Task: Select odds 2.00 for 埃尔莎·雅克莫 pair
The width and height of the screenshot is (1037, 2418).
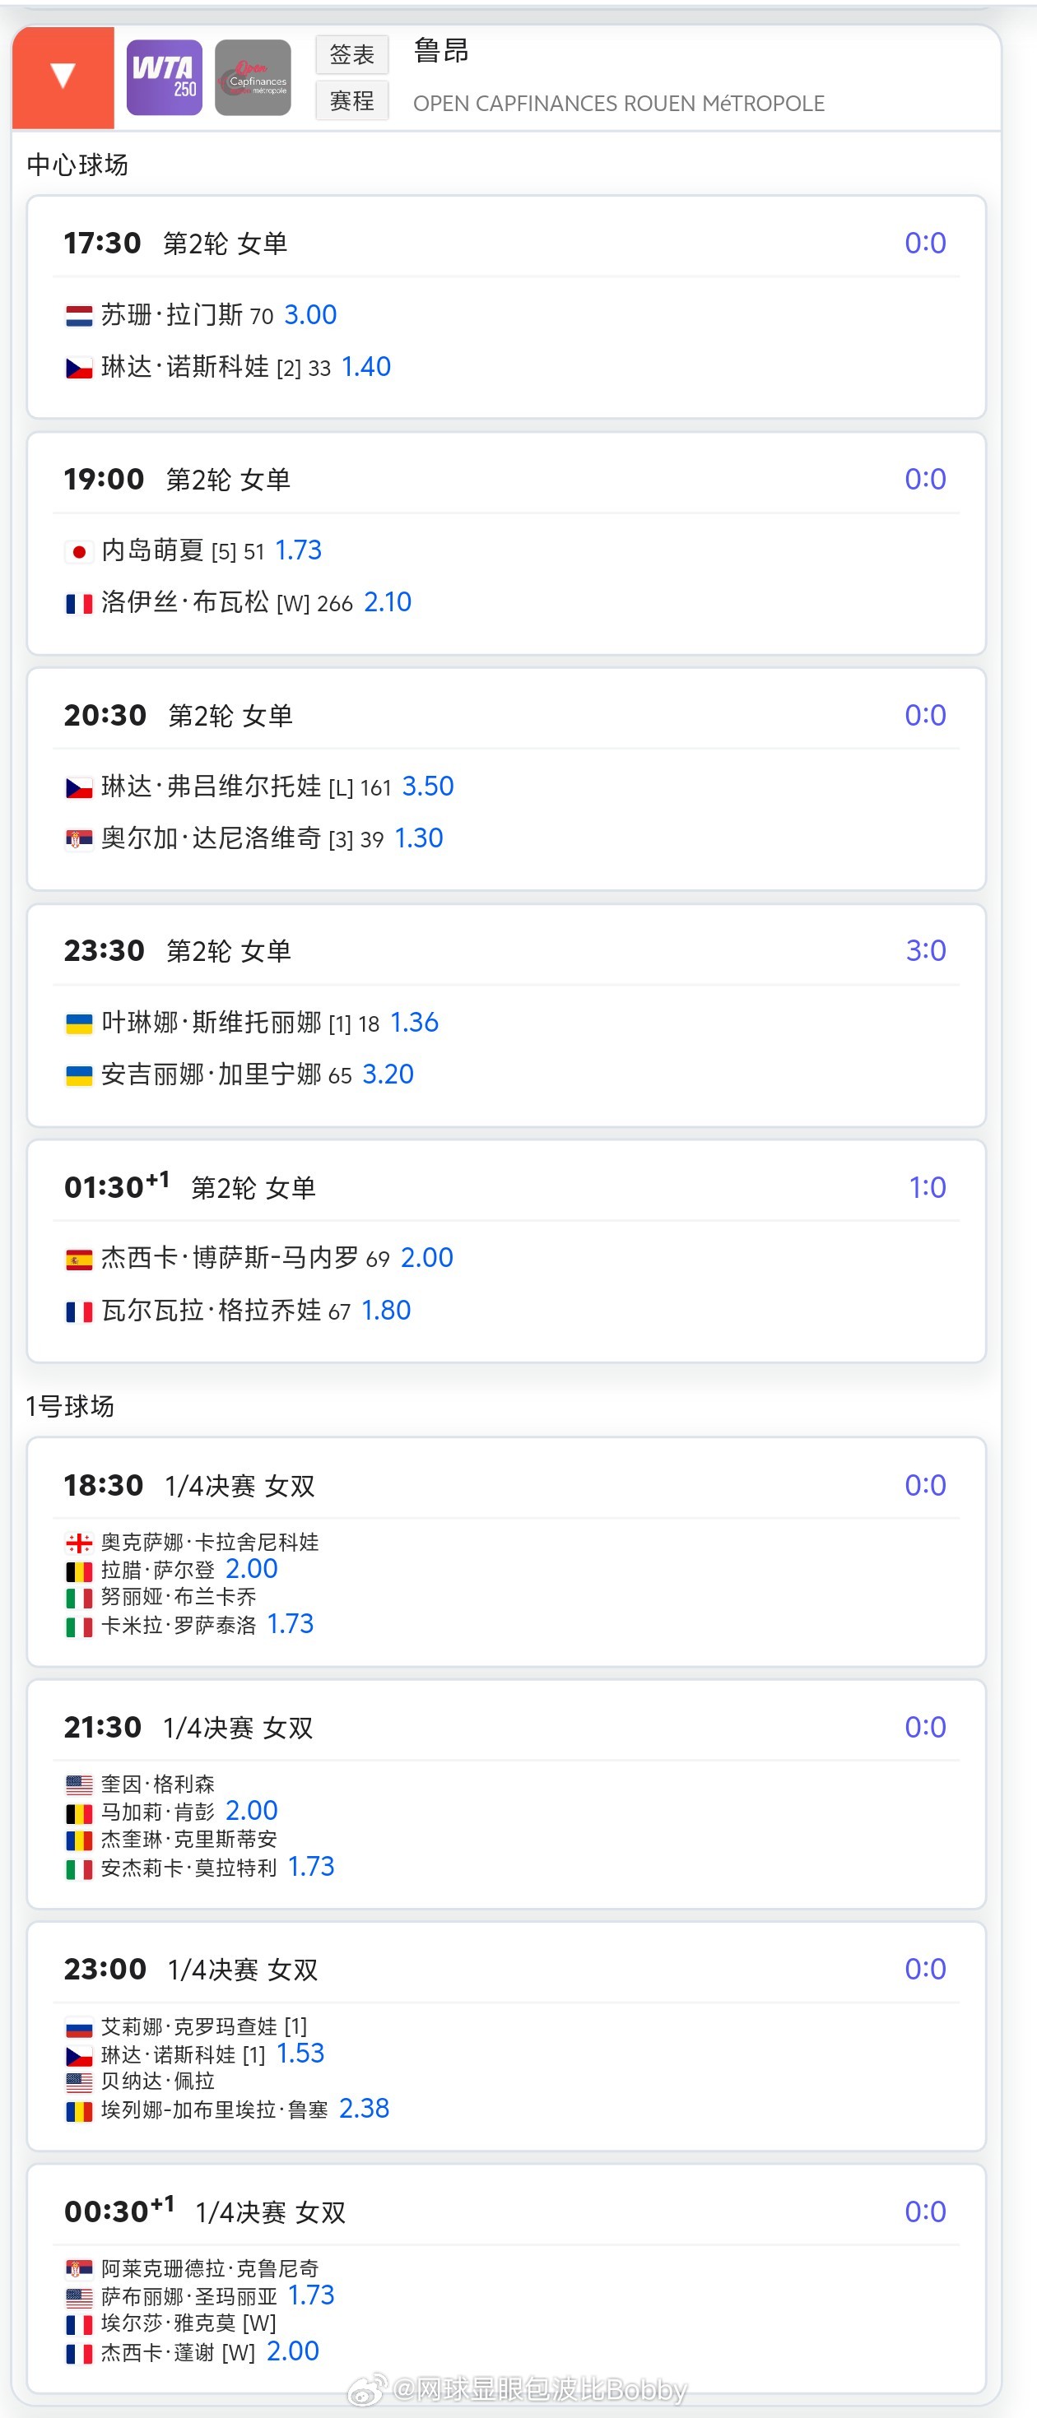Action: pyautogui.click(x=293, y=2351)
